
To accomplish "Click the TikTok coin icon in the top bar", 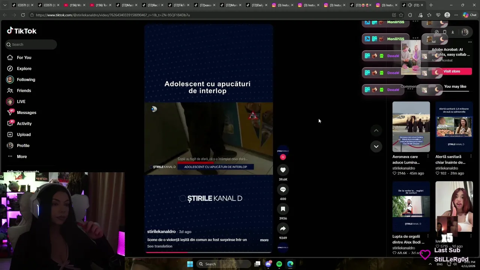I will (x=436, y=32).
